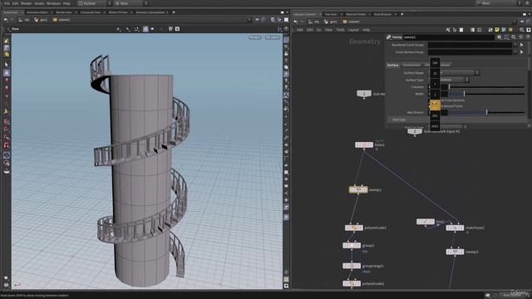532x299 pixels.
Task: Click the help icon in the sweep1 parameter header
Action: tap(528, 37)
